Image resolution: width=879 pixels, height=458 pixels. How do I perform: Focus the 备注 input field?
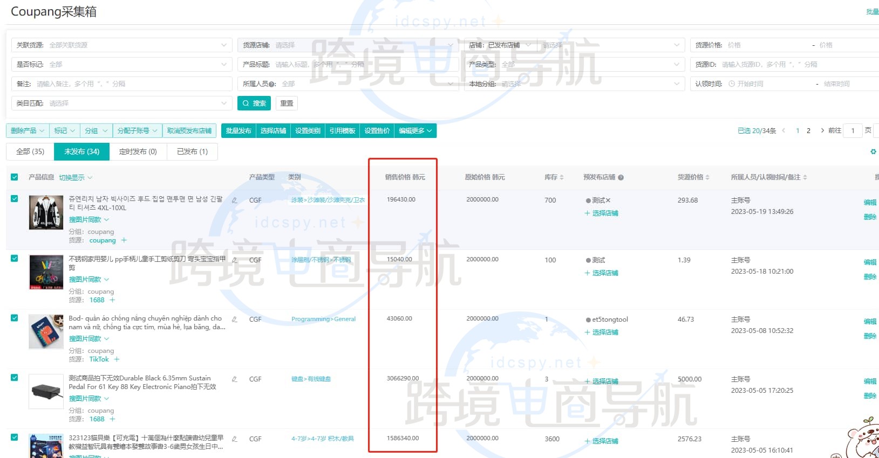point(122,84)
